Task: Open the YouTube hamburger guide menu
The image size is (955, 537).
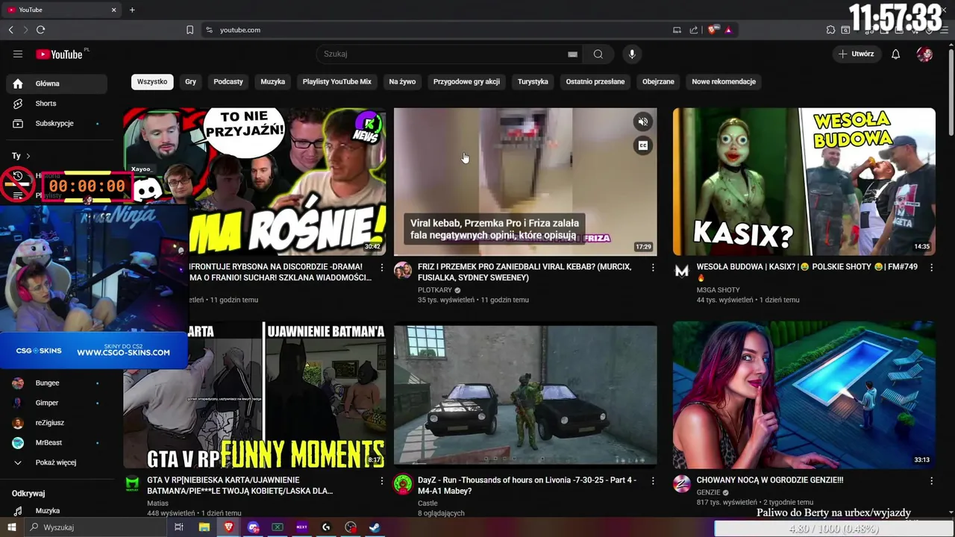Action: pyautogui.click(x=18, y=54)
